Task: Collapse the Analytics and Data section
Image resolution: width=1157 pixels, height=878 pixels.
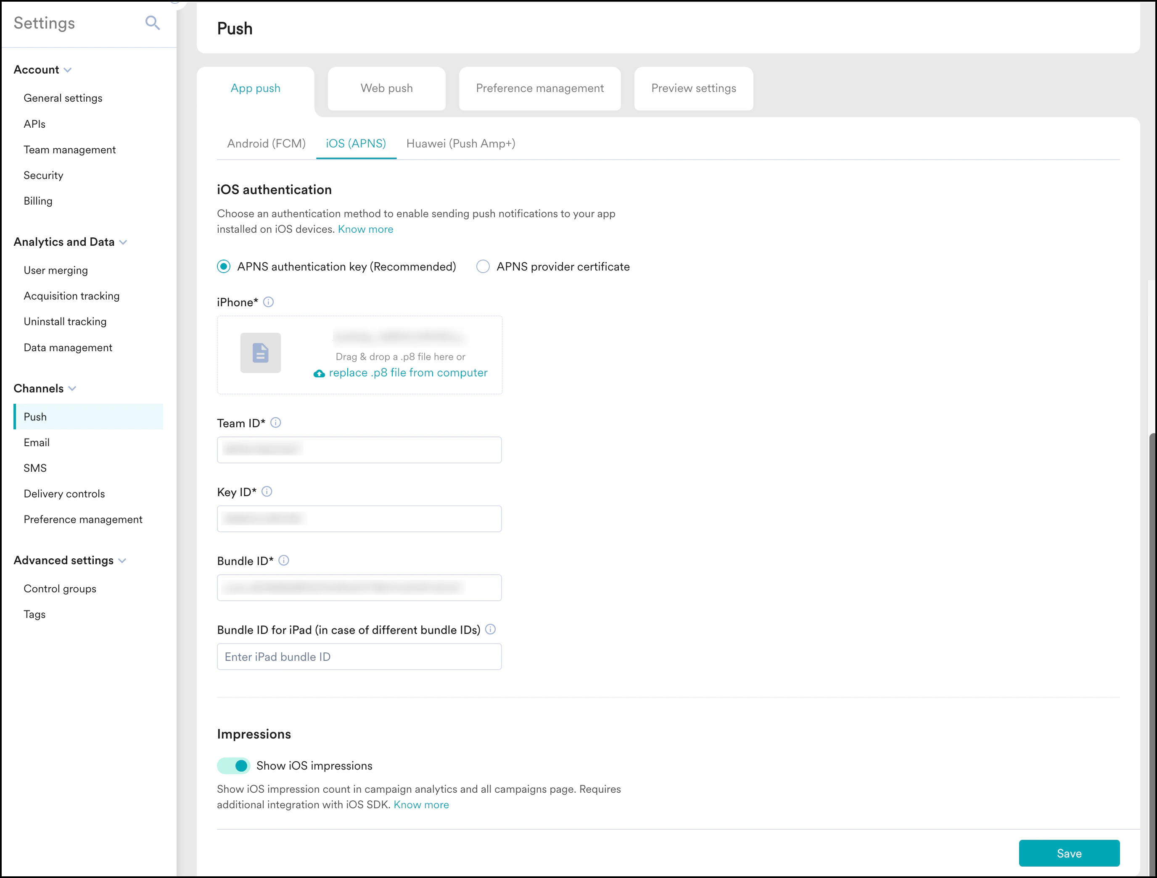Action: (123, 242)
